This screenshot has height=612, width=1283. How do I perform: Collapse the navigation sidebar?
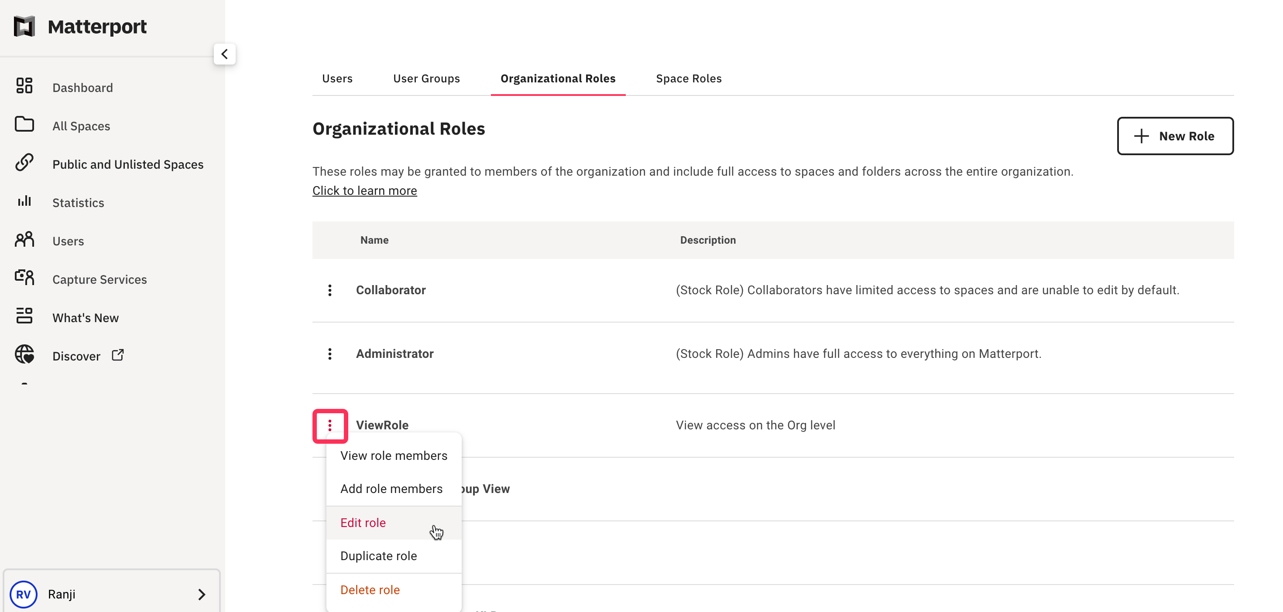[x=225, y=54]
